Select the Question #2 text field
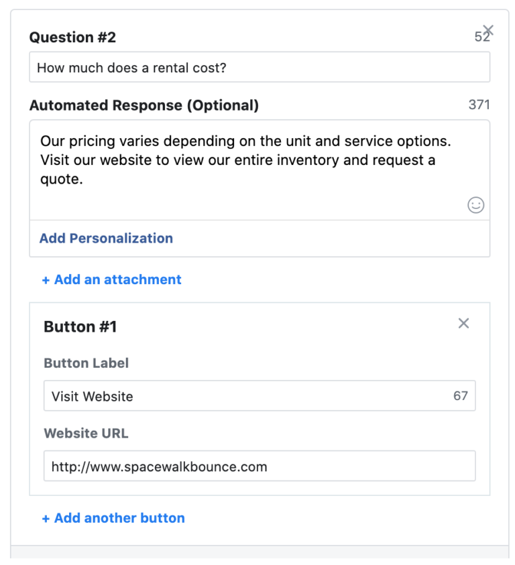 click(260, 67)
